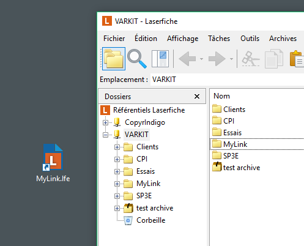Viewport: 304px width, 246px height.
Task: Select VARKIT in the folder tree
Action: [136, 135]
